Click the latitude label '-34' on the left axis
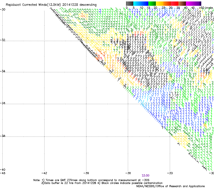 tap(3, 71)
